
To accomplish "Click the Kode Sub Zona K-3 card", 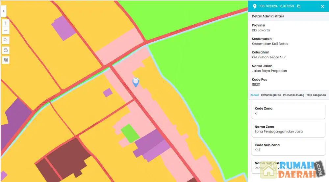I will 288,148.
